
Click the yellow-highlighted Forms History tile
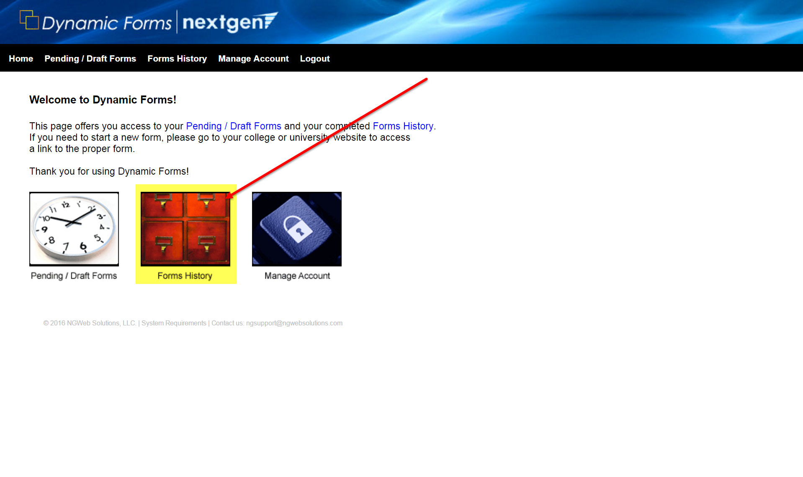[185, 234]
